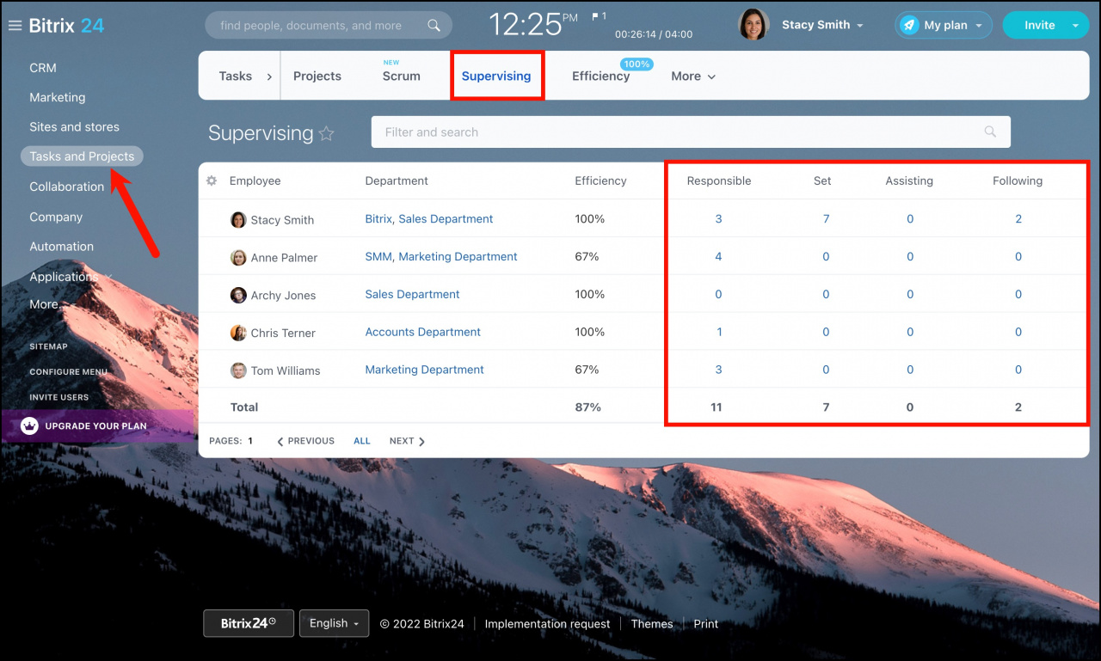The image size is (1101, 661).
Task: Open Bitrix, Sales Department link
Action: coord(429,219)
